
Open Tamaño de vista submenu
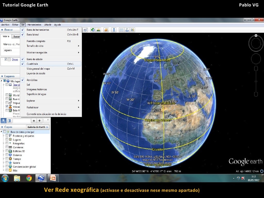pyautogui.click(x=51, y=46)
